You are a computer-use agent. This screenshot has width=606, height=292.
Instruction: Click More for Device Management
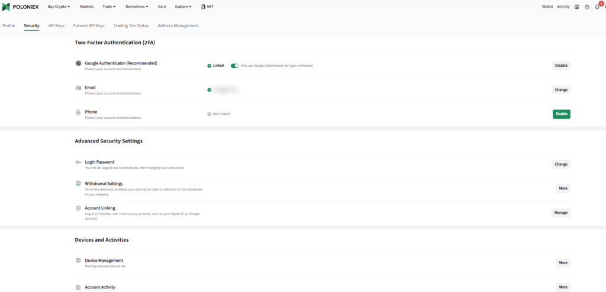[x=563, y=262]
